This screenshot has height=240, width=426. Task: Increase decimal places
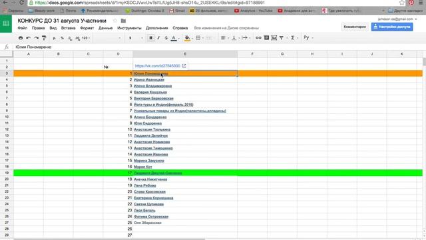78,38
